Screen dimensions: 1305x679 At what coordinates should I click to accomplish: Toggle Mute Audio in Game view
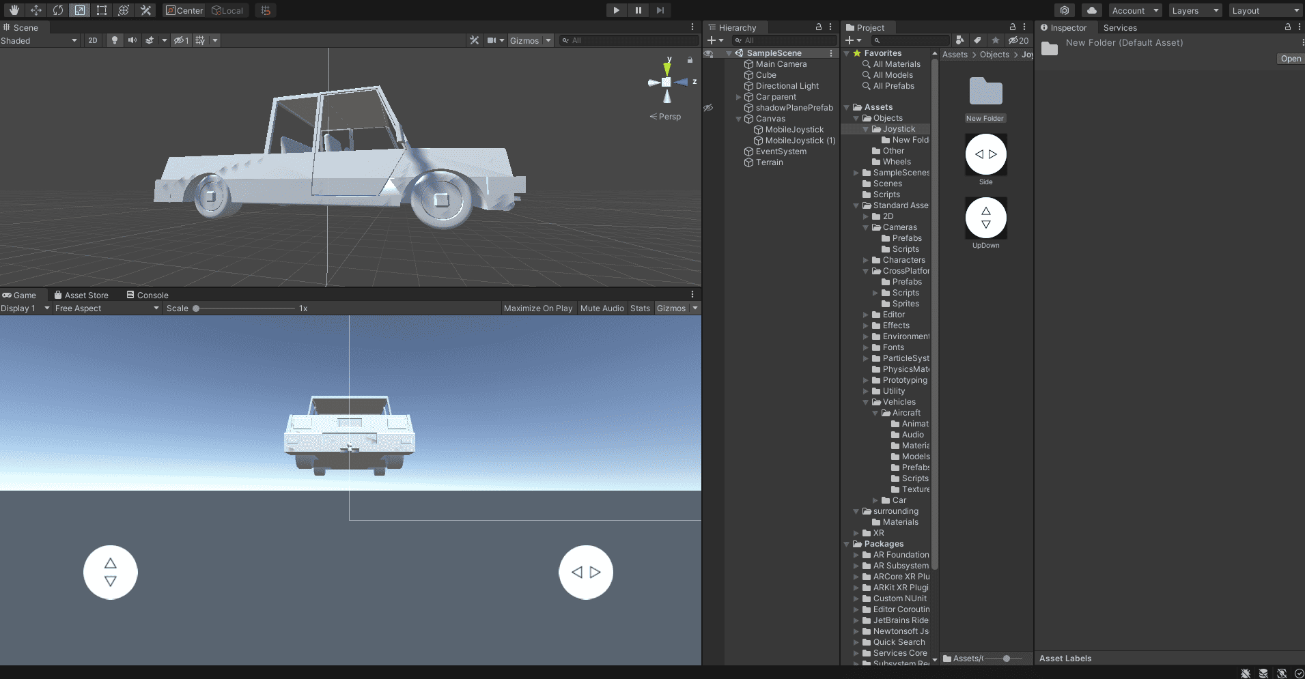click(x=602, y=308)
